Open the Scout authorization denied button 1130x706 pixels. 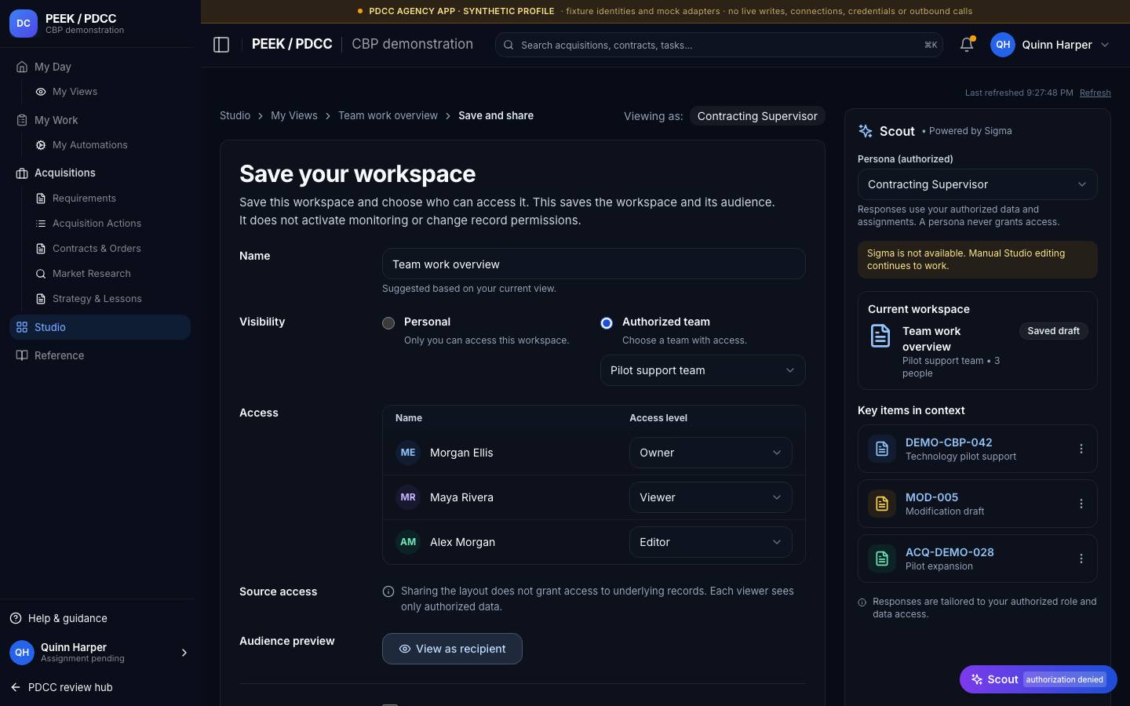pyautogui.click(x=1038, y=679)
